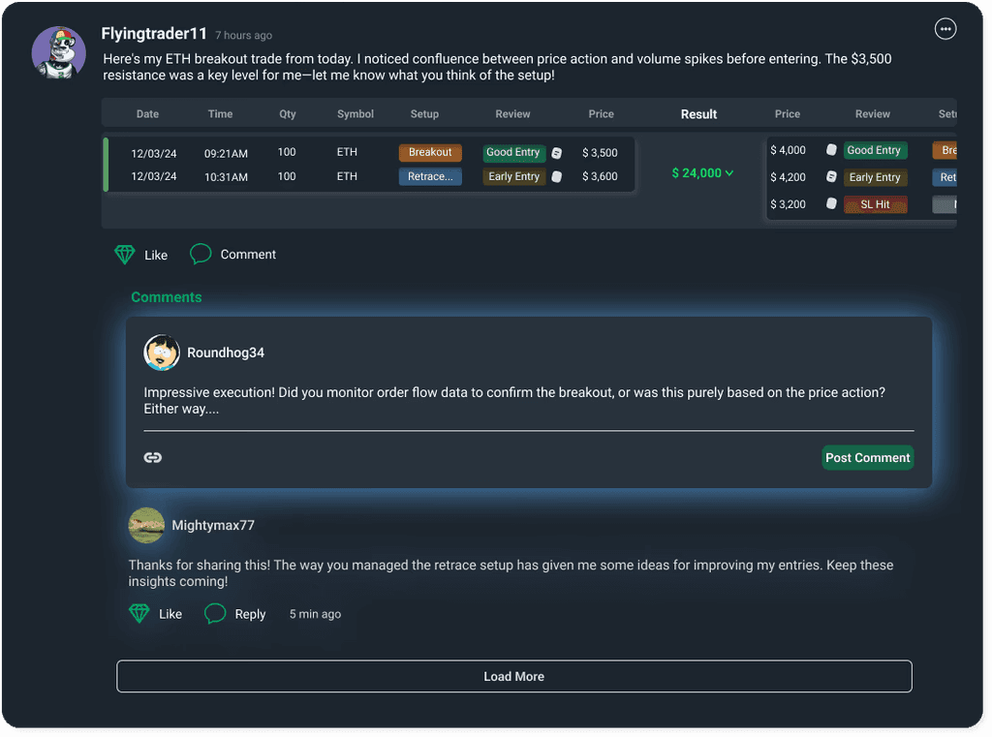The image size is (992, 737).
Task: Open Roundhog34's profile by clicking the username
Action: point(224,352)
